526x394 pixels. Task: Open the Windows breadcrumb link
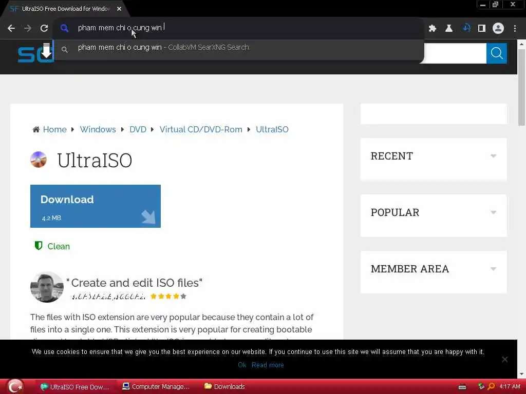coord(98,129)
